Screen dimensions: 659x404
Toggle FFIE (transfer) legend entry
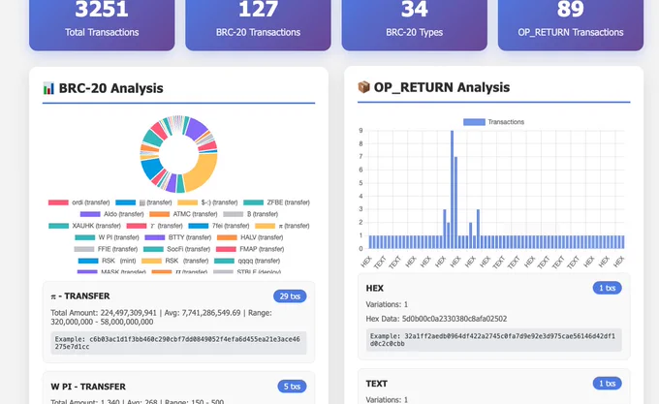point(106,249)
